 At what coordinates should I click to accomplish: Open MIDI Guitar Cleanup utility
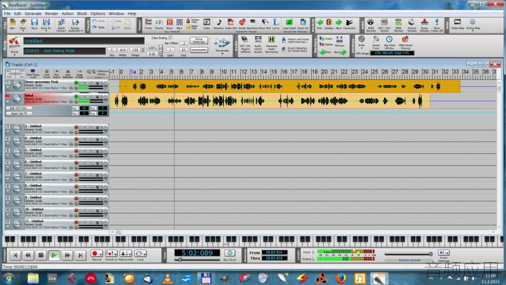[405, 42]
